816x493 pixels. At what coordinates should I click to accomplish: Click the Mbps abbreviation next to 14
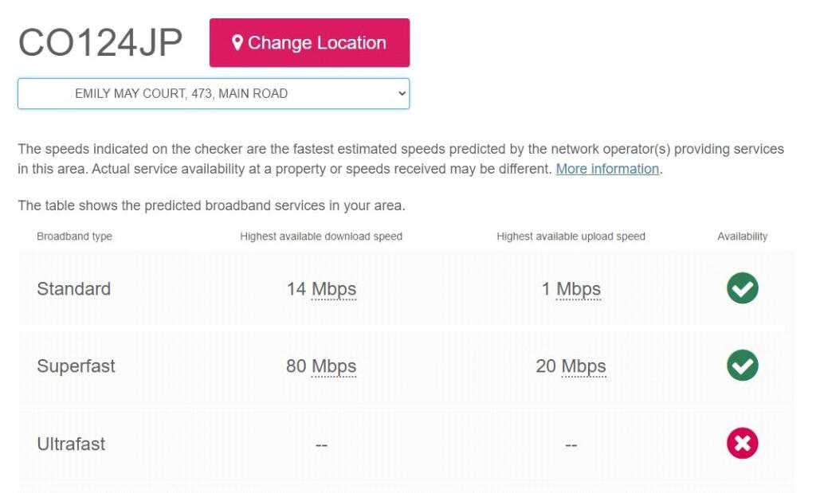point(334,289)
